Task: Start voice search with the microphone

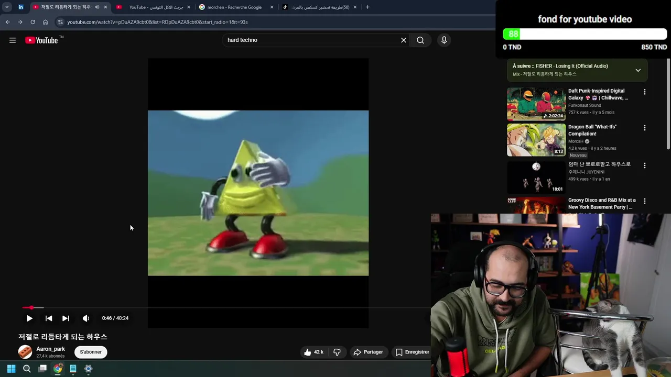Action: tap(444, 40)
